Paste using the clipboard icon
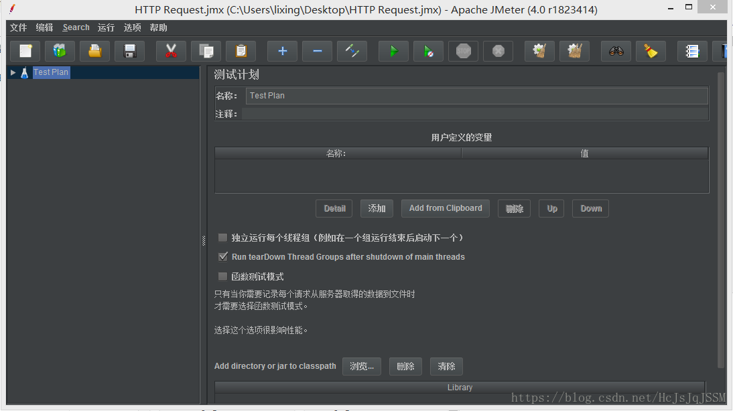733x411 pixels. pyautogui.click(x=241, y=51)
